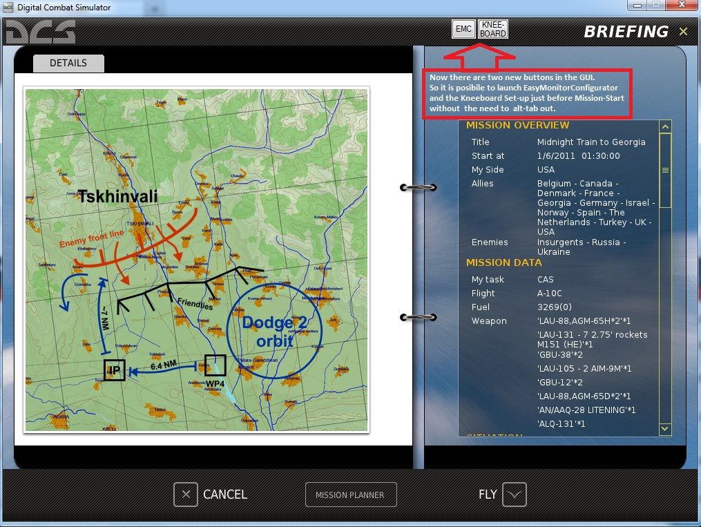Click the EMC button
Viewport: 701px width, 527px height.
coord(463,29)
